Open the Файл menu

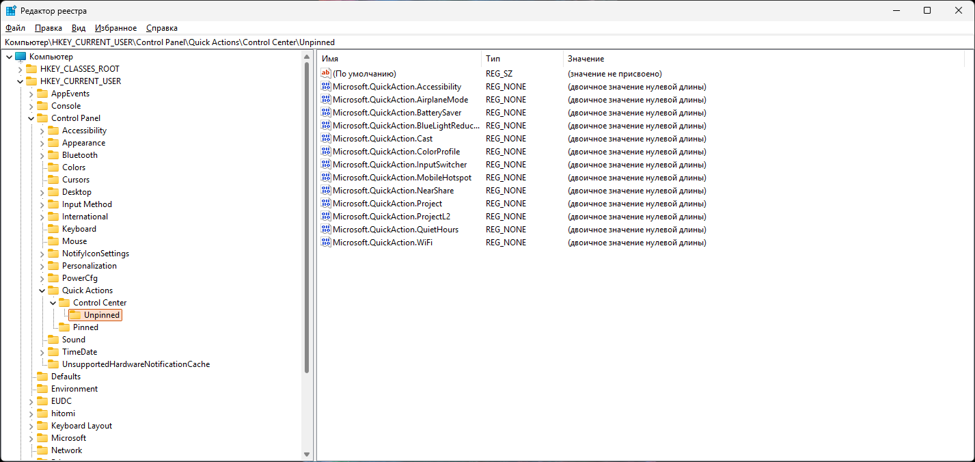coord(15,28)
